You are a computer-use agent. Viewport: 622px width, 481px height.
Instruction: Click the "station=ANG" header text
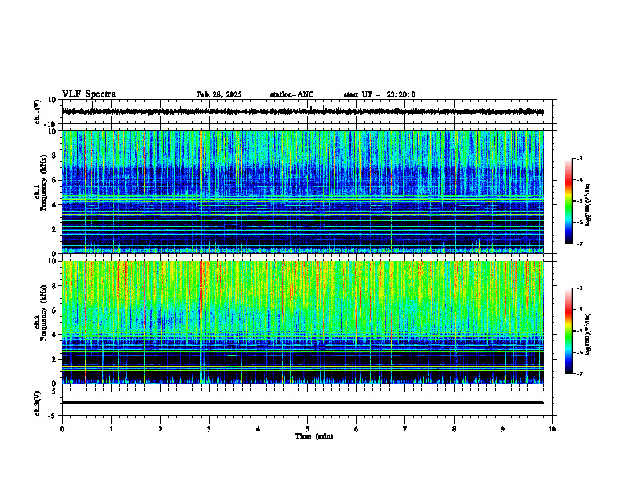pos(292,94)
